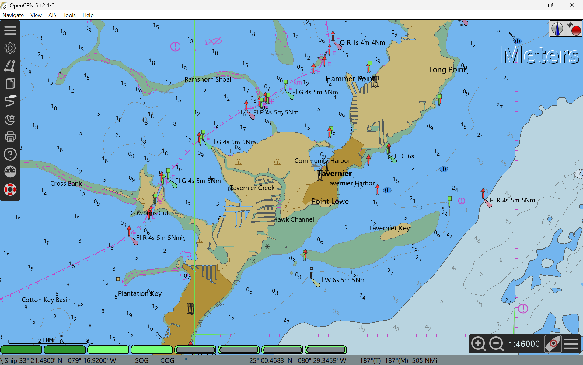Switch to night mode via moon icon
This screenshot has width=583, height=365.
click(x=10, y=120)
